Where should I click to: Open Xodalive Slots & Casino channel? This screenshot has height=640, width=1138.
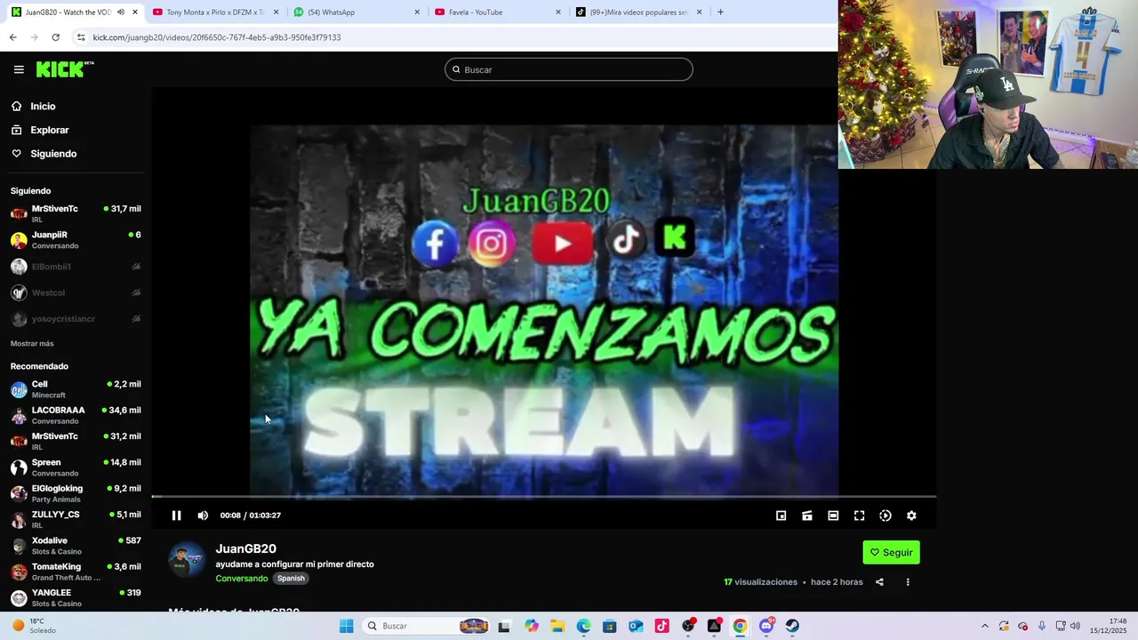coord(76,546)
